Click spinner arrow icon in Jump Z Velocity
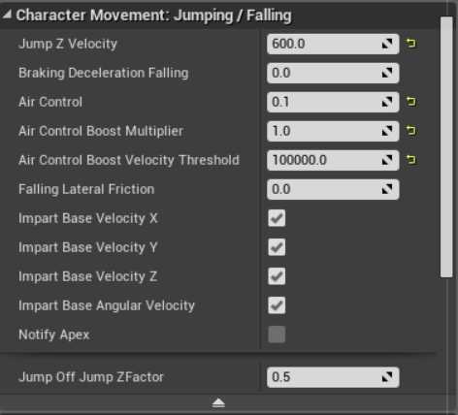 click(x=387, y=44)
